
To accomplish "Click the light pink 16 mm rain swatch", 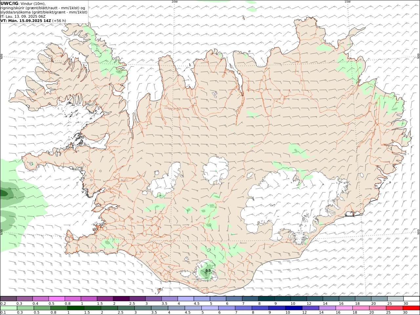I will tap(344, 308).
